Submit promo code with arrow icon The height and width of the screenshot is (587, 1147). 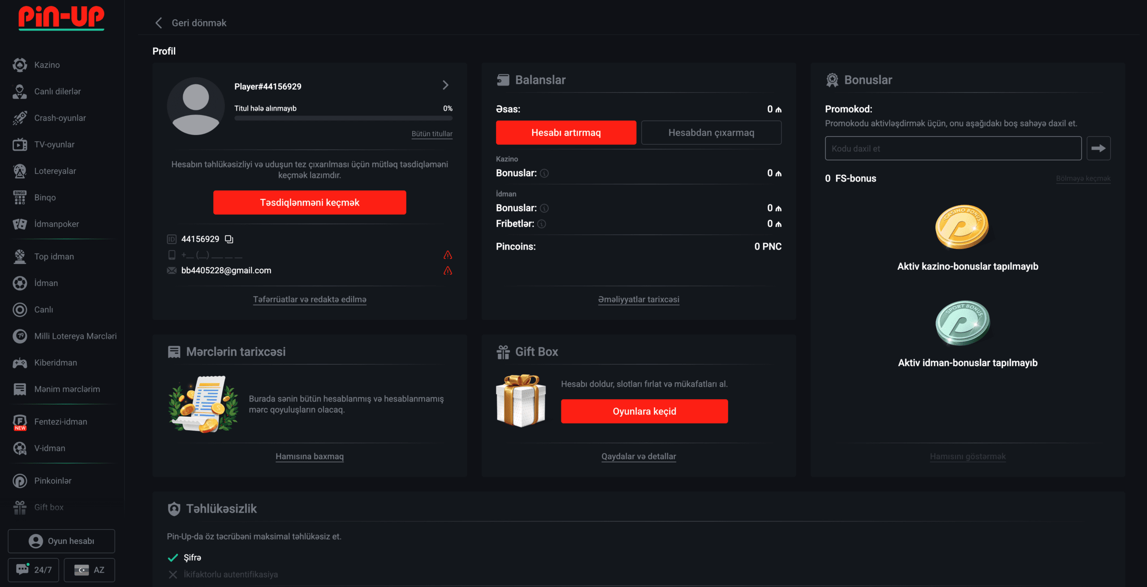pyautogui.click(x=1098, y=148)
